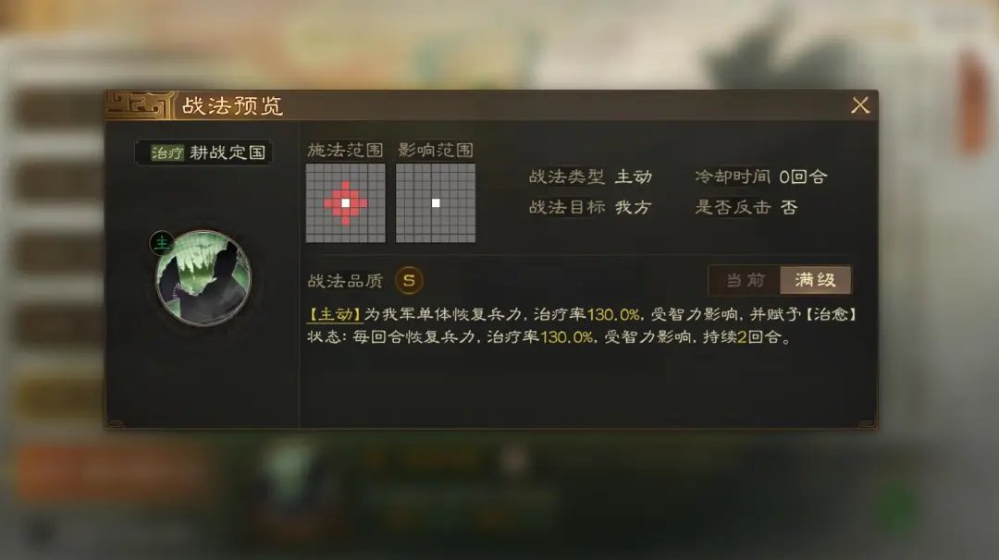Switch to the 当前 level view
Viewport: 999px width, 560px height.
click(x=745, y=280)
